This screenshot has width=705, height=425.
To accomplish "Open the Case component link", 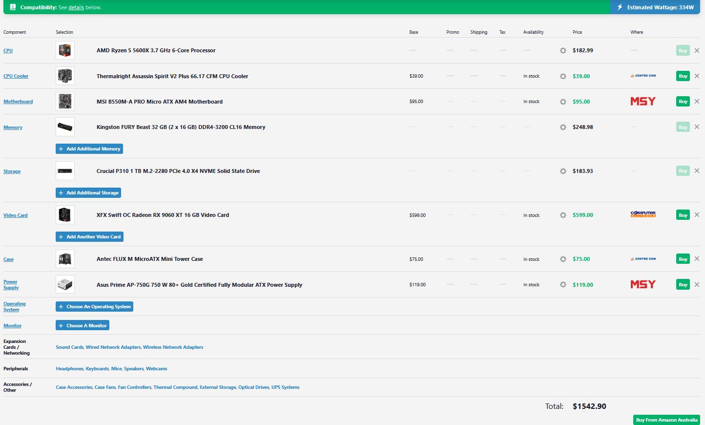I will [8, 259].
